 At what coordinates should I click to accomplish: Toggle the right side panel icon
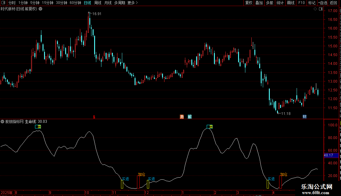tap(321, 9)
